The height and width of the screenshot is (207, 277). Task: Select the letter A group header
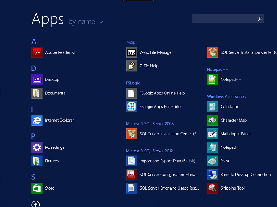(34, 41)
